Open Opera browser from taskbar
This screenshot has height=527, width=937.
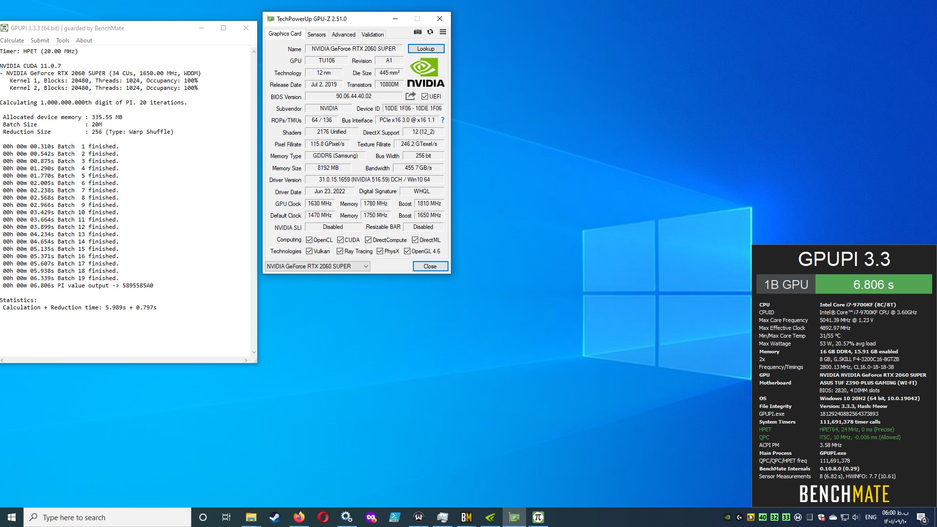(323, 517)
